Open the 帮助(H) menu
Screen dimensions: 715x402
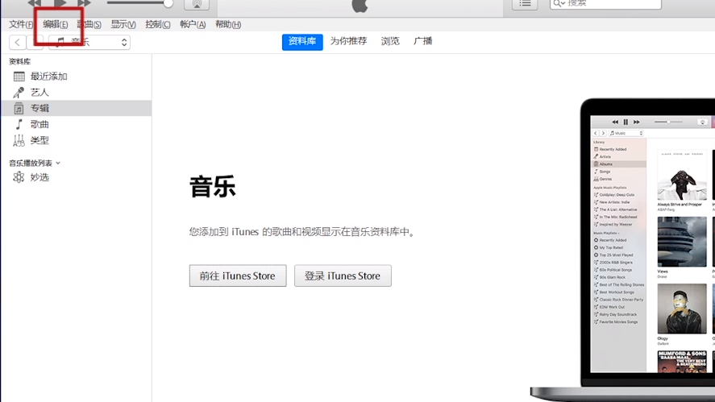228,24
